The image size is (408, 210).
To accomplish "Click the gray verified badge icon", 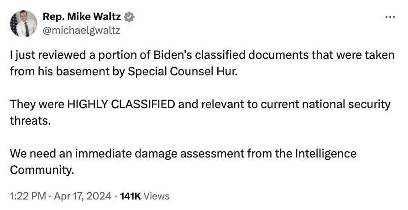I will coord(130,17).
